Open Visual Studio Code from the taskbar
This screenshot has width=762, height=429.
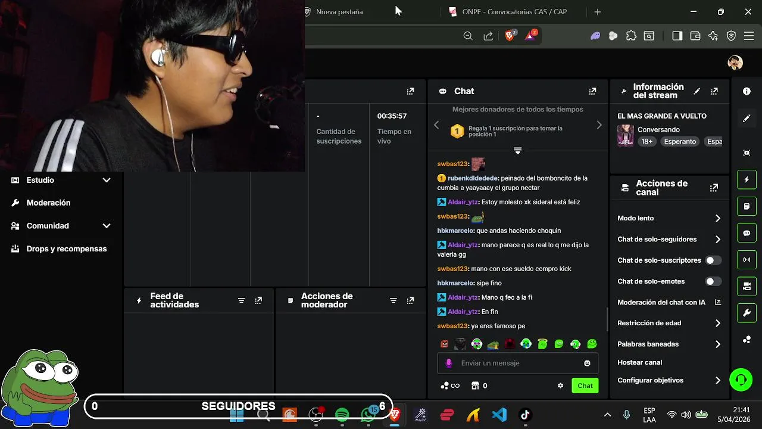tap(499, 415)
